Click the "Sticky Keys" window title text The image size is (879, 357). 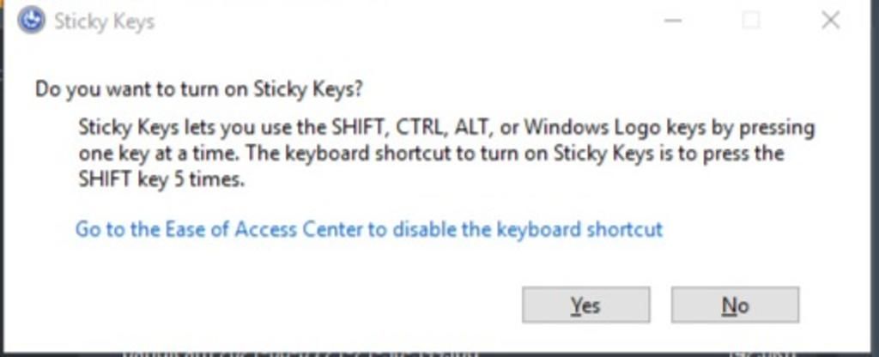coord(104,21)
